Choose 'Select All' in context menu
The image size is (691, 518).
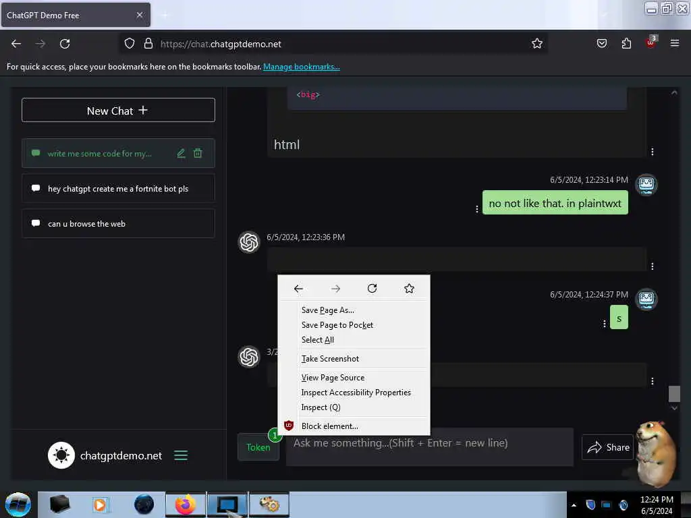click(354, 340)
